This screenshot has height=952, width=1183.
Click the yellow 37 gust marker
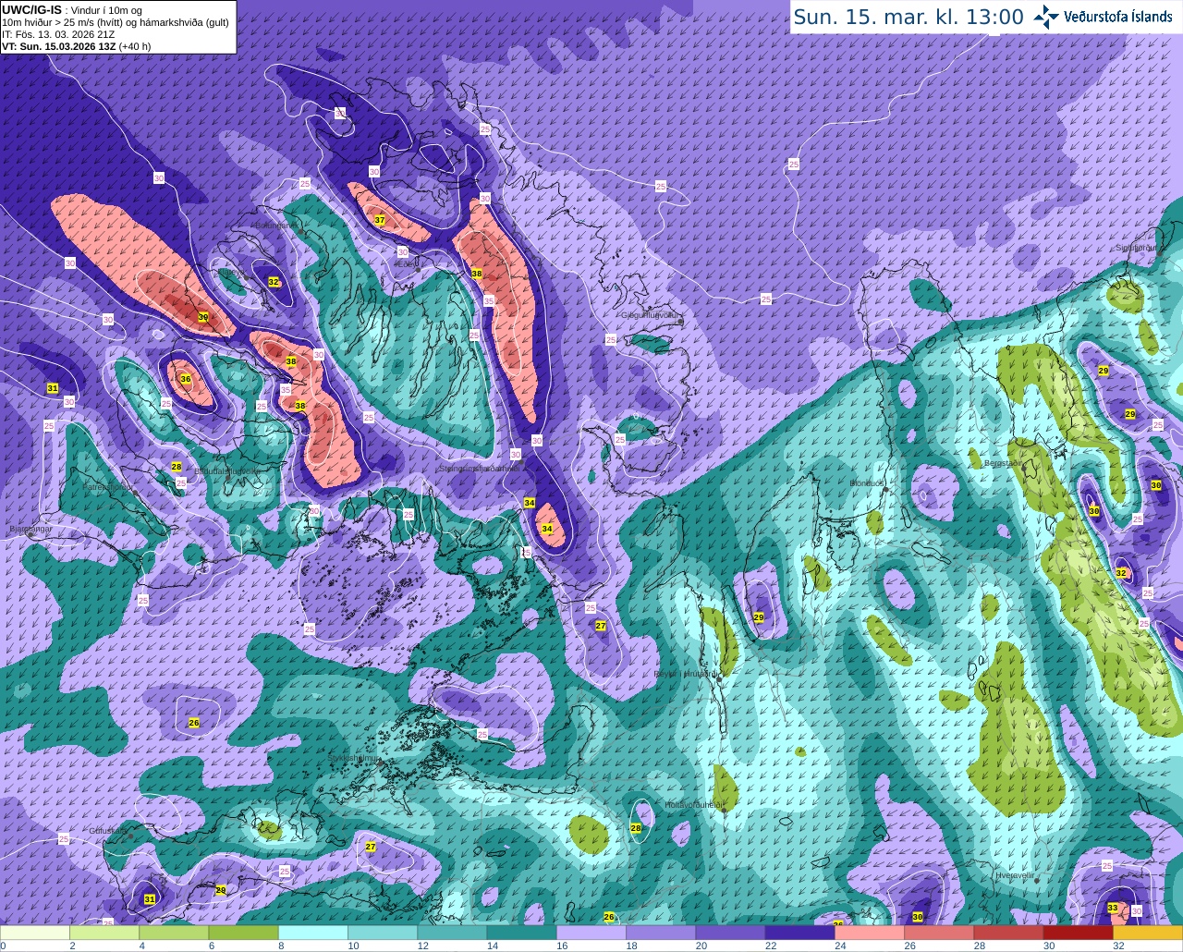point(380,220)
